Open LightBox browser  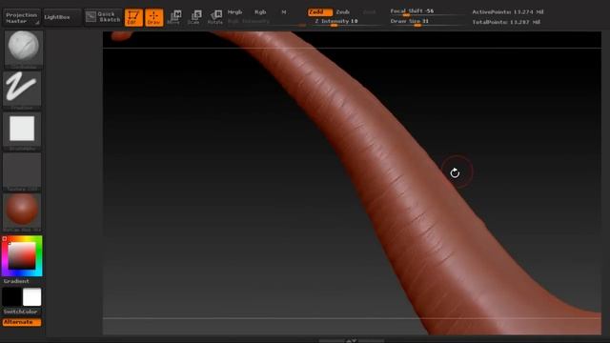[x=62, y=17]
